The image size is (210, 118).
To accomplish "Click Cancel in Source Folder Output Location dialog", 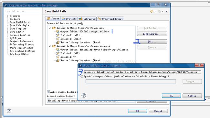I will pyautogui.click(x=192, y=96).
